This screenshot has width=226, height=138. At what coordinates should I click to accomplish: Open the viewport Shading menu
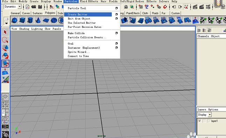click(x=24, y=29)
